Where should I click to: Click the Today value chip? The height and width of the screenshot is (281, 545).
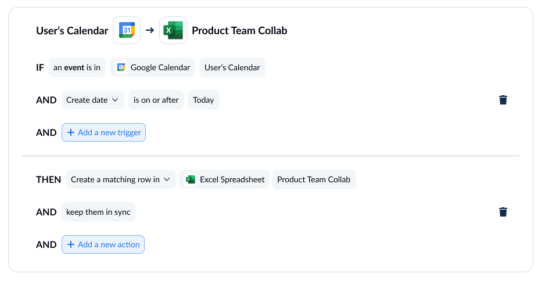[204, 100]
